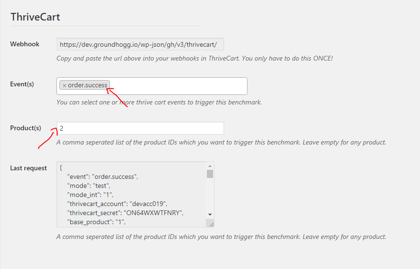The height and width of the screenshot is (269, 420).
Task: Click the Last request label
Action: tap(28, 168)
